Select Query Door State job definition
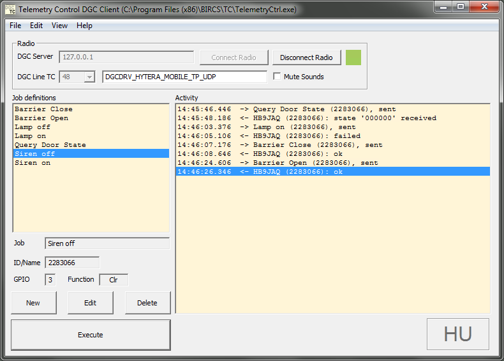Screen dimensions: 504x361 pos(50,145)
